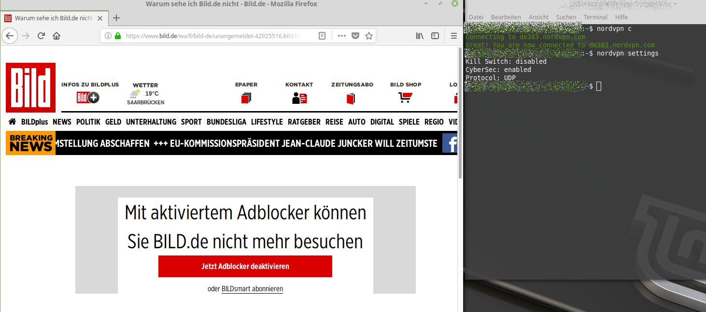Open RATGEBER section
The width and height of the screenshot is (706, 312).
304,122
